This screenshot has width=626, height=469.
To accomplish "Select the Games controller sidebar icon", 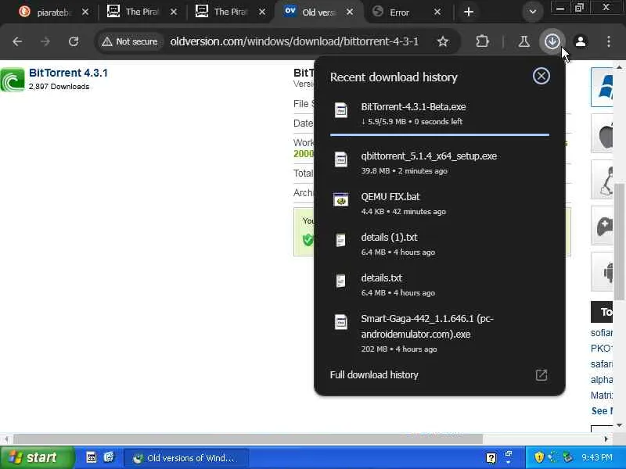I will click(603, 225).
